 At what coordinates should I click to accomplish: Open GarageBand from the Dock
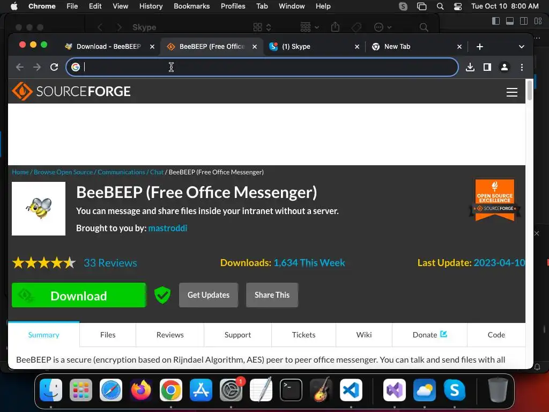click(321, 390)
